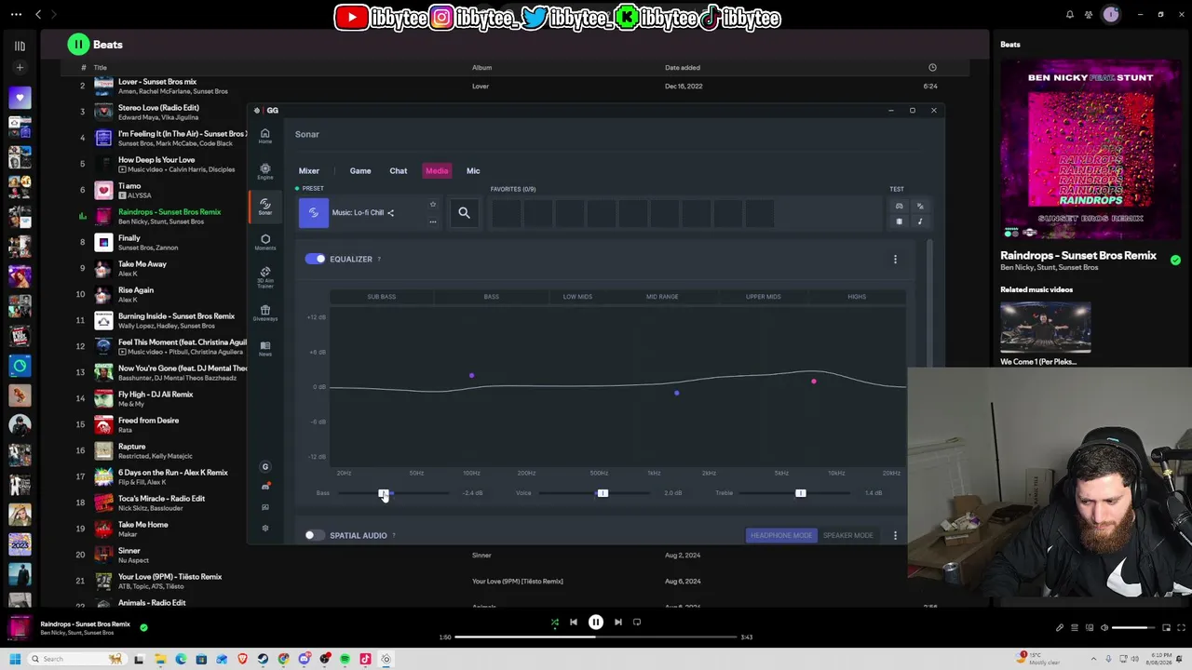Open News in the GG sidebar

(x=264, y=348)
